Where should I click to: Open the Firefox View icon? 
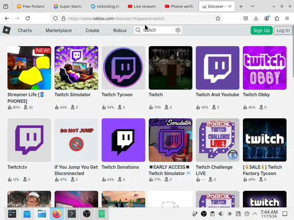coord(6,7)
